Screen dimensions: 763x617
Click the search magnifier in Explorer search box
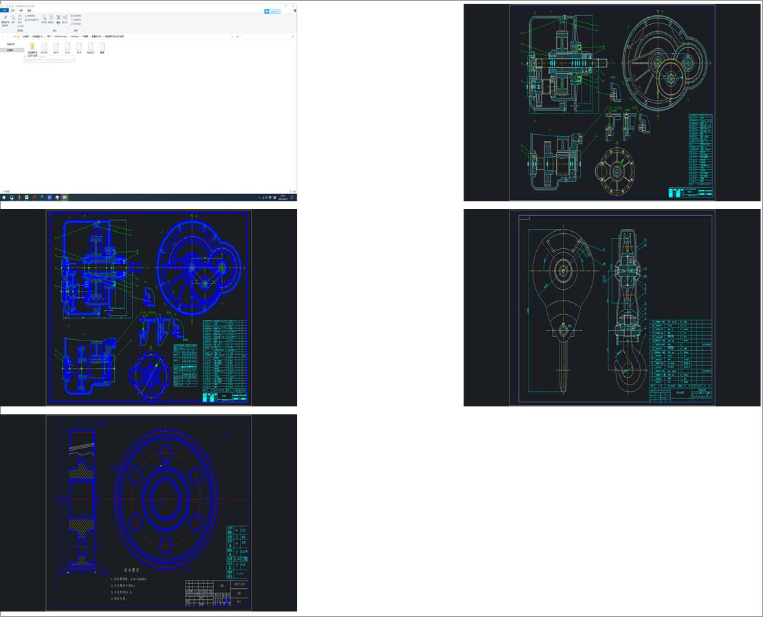click(293, 36)
